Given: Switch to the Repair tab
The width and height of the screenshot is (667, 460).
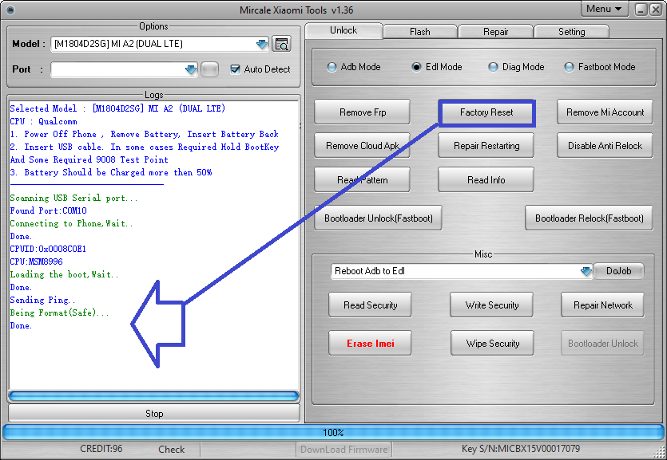Looking at the screenshot, I should pyautogui.click(x=495, y=32).
